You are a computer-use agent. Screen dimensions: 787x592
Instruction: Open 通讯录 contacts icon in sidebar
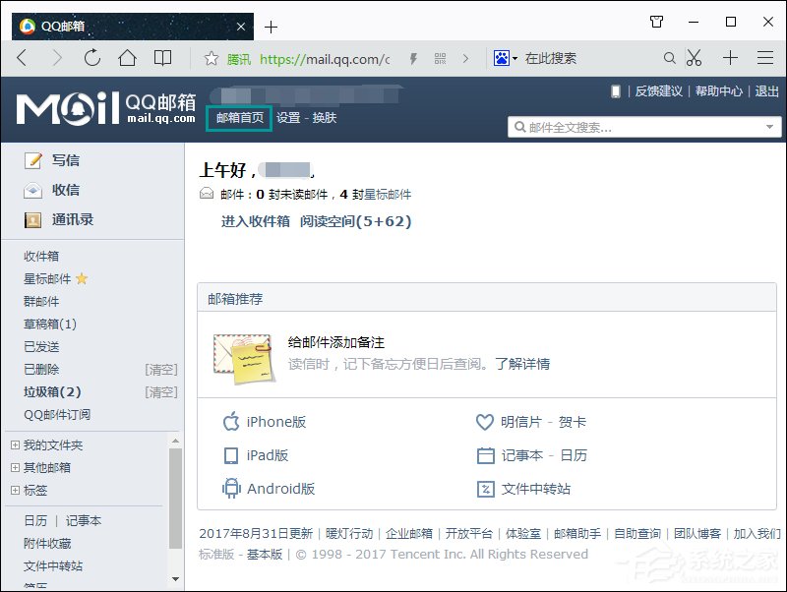(33, 219)
